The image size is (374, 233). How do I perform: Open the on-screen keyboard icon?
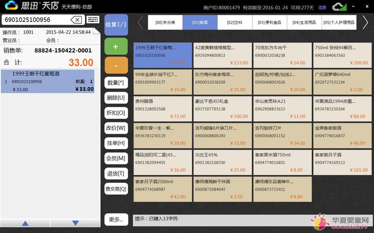[93, 20]
